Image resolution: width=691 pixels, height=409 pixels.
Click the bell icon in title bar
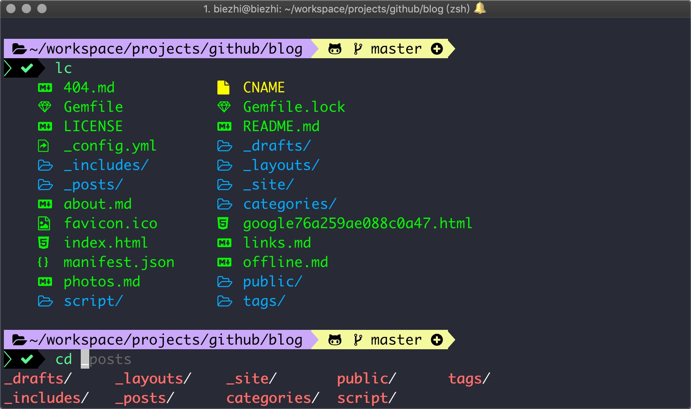click(480, 8)
